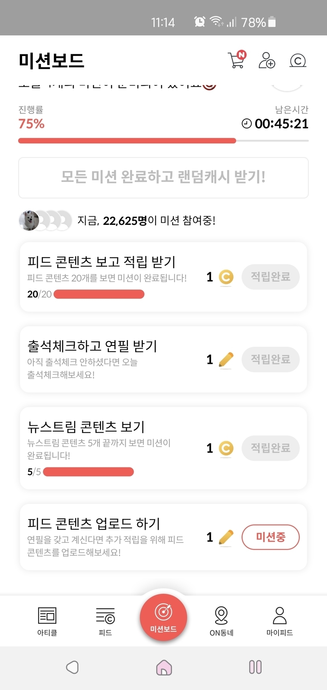Tap the 적립완료 button for attendance check

pyautogui.click(x=270, y=359)
